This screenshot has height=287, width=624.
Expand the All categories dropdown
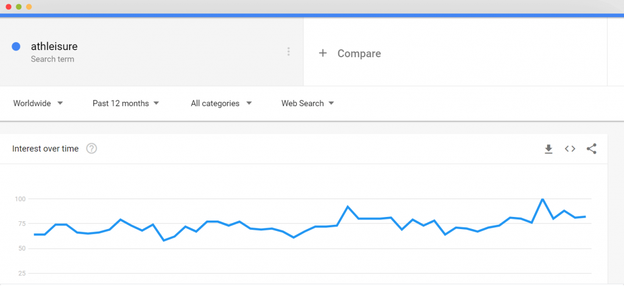coord(221,104)
